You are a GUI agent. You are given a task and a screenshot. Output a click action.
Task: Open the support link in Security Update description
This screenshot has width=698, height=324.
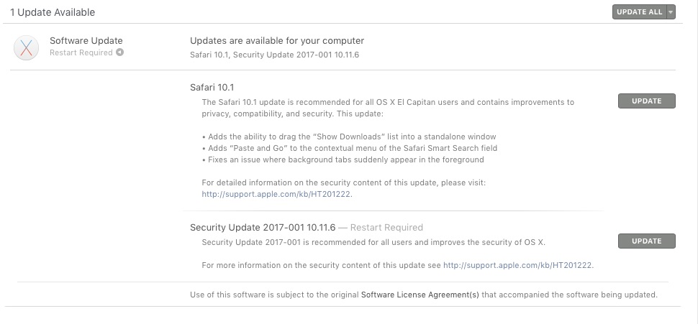click(517, 265)
